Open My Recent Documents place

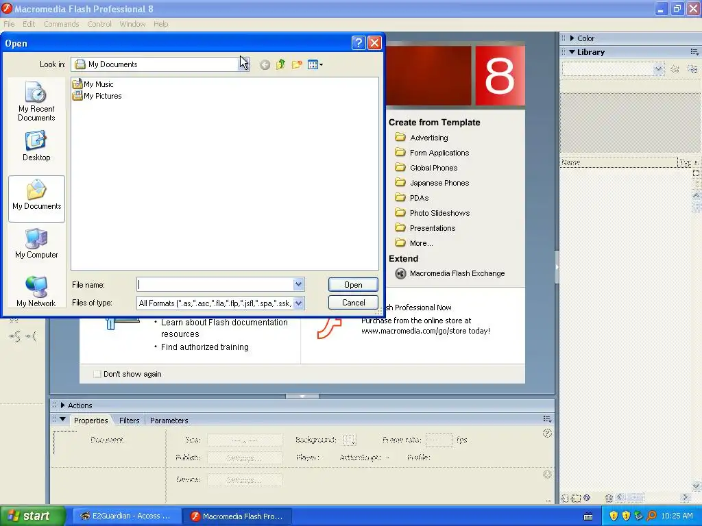36,101
